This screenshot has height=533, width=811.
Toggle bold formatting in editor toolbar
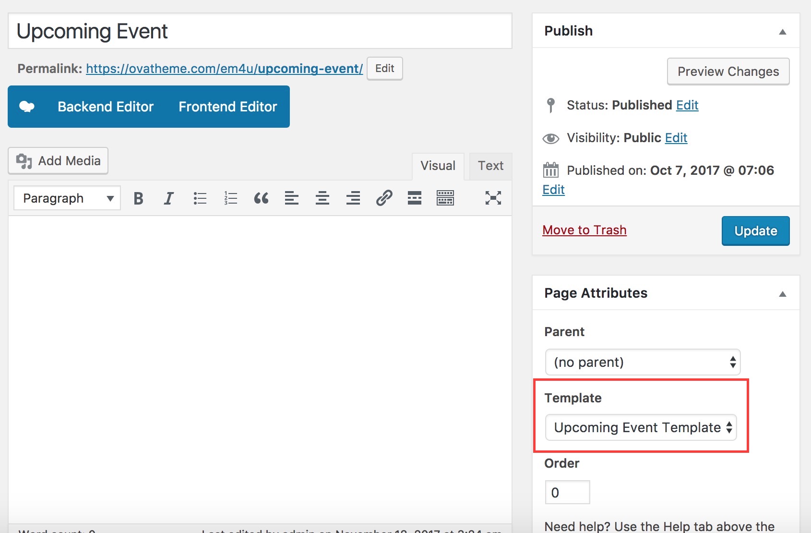(138, 198)
